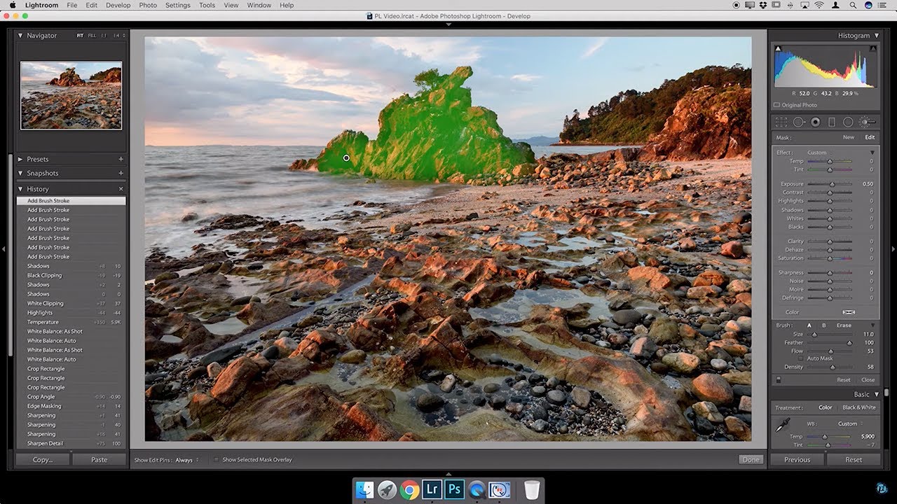Screen dimensions: 897x504
Task: Set treatment to Color
Action: coord(826,407)
